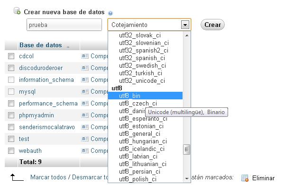Click the database name field containing prueba
The image size is (285, 185).
64,25
